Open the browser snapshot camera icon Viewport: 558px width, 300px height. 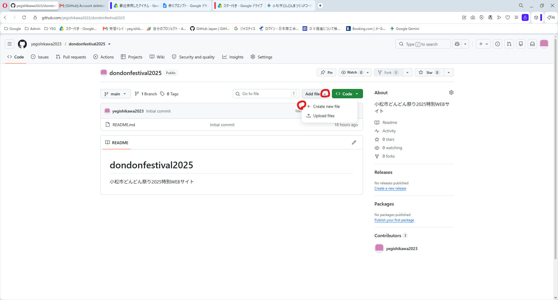point(473,17)
